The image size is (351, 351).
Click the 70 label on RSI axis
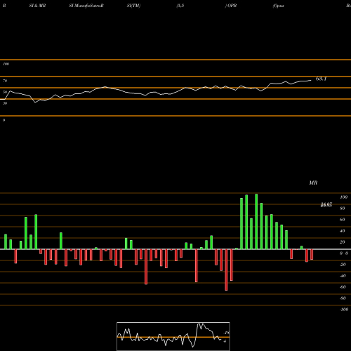(x=5, y=81)
